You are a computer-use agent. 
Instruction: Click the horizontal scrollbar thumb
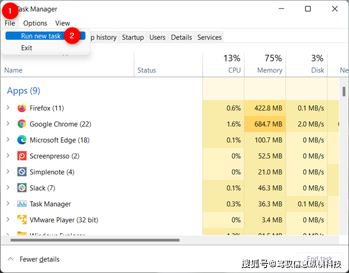click(95, 240)
